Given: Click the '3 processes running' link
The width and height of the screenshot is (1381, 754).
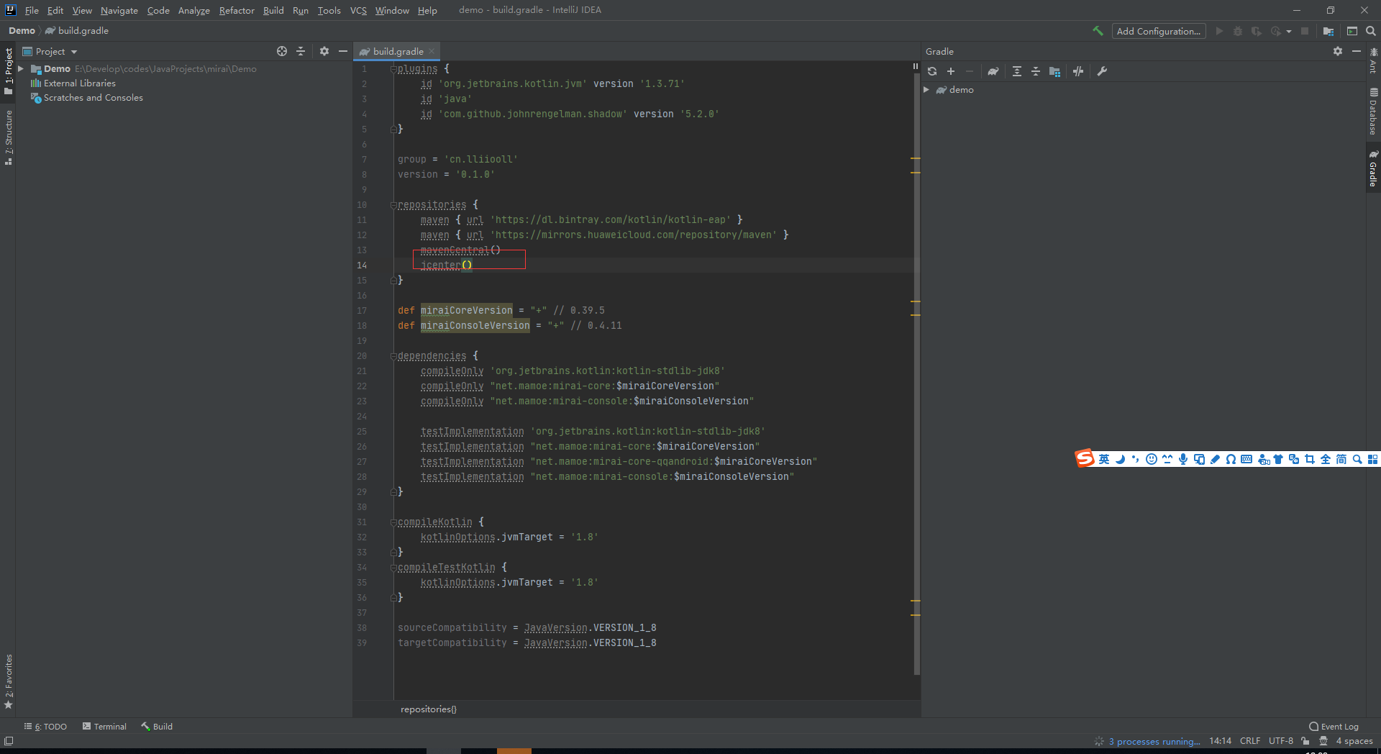Looking at the screenshot, I should click(x=1154, y=741).
